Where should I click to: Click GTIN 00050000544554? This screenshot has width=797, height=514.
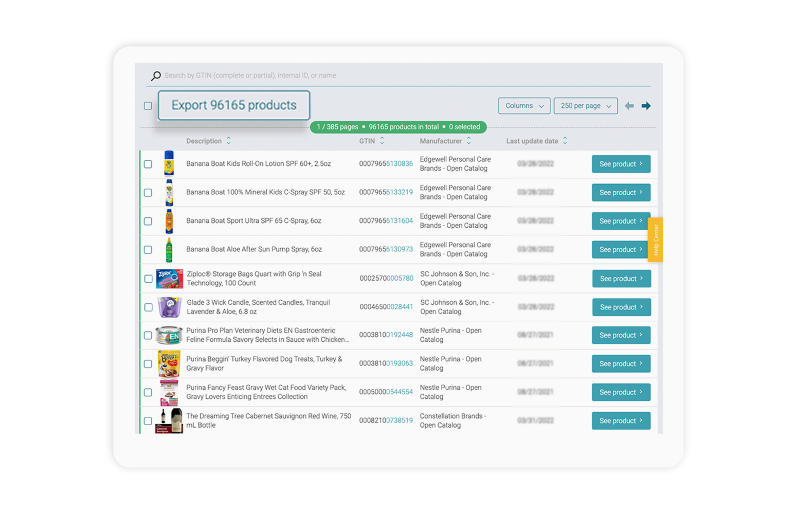tap(386, 392)
